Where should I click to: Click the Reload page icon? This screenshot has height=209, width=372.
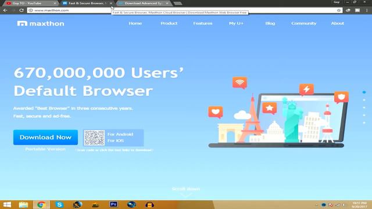tap(22, 10)
